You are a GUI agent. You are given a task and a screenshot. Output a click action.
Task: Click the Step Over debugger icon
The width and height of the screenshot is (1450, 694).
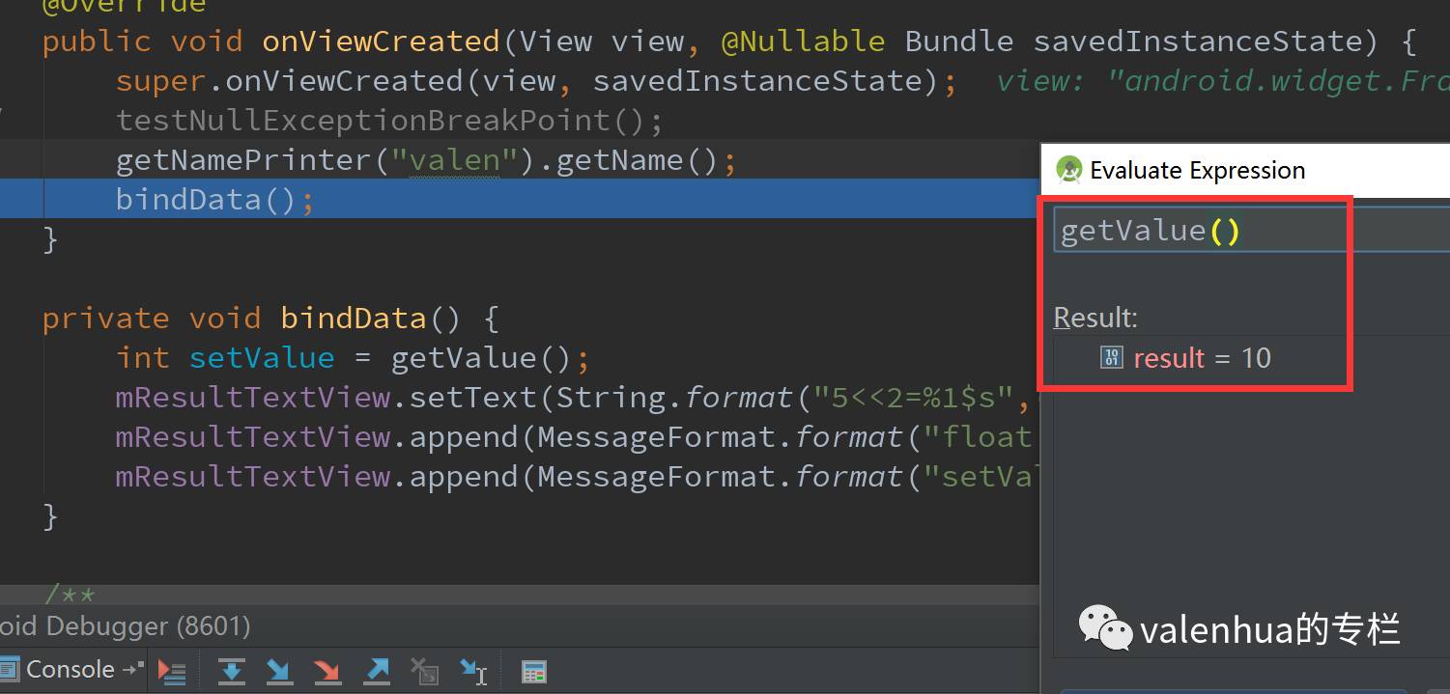232,670
